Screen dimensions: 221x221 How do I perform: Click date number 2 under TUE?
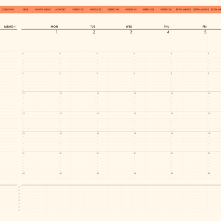point(94,32)
